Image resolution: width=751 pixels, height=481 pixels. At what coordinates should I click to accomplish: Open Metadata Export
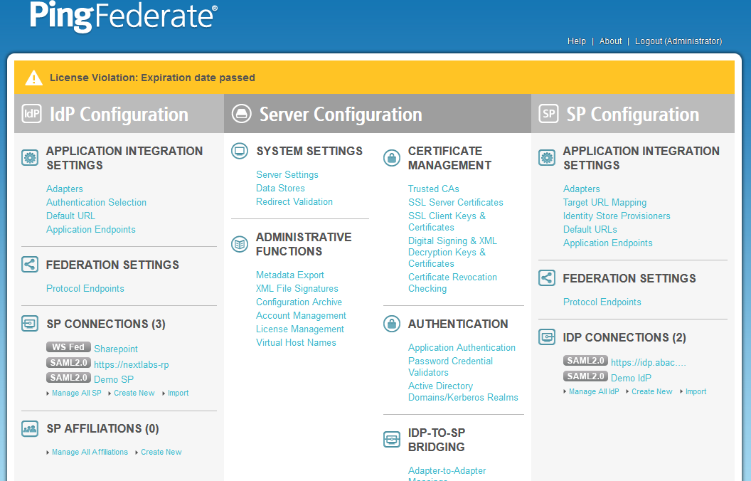tap(290, 275)
